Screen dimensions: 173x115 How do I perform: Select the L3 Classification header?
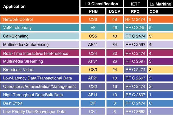101,4
